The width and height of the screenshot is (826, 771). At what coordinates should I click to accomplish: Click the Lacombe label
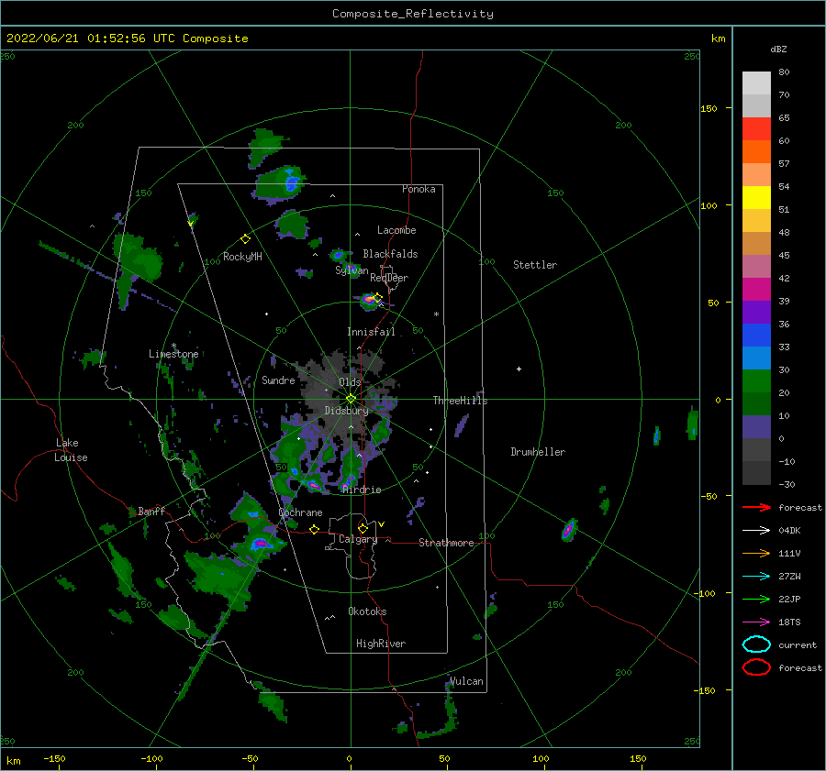[396, 230]
